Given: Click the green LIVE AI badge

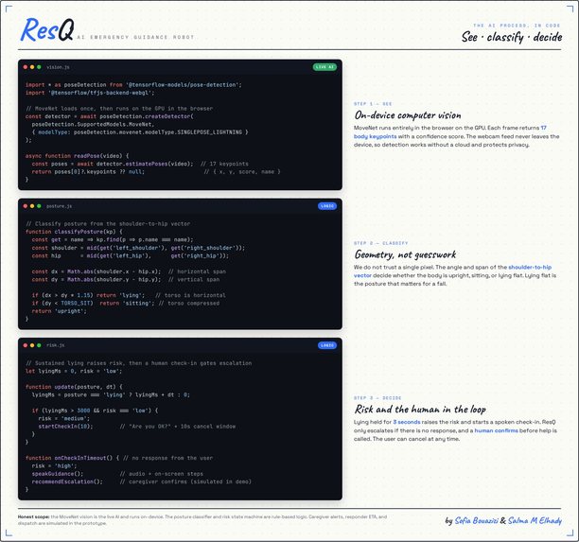Looking at the screenshot, I should pyautogui.click(x=325, y=67).
